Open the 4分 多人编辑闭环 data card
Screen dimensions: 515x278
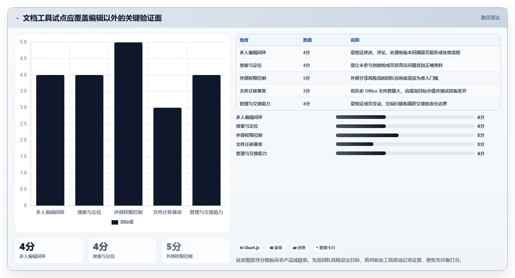[x=49, y=250]
